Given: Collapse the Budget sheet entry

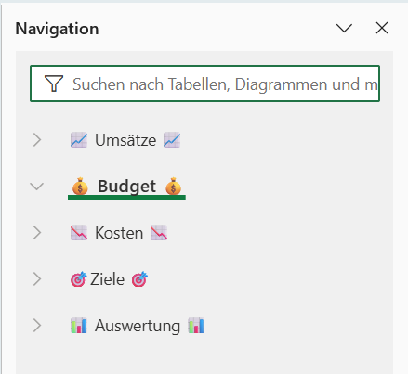Looking at the screenshot, I should coord(36,187).
